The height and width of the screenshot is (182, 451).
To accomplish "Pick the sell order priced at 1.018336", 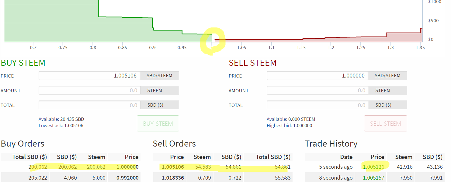I will pos(222,178).
